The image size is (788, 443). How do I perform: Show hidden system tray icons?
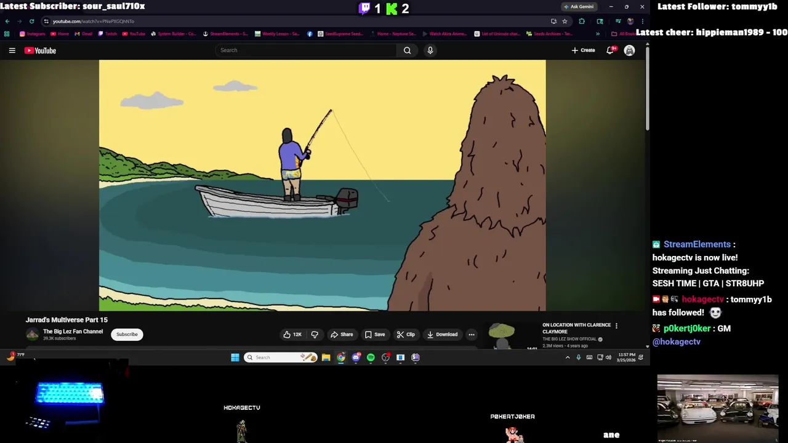568,357
